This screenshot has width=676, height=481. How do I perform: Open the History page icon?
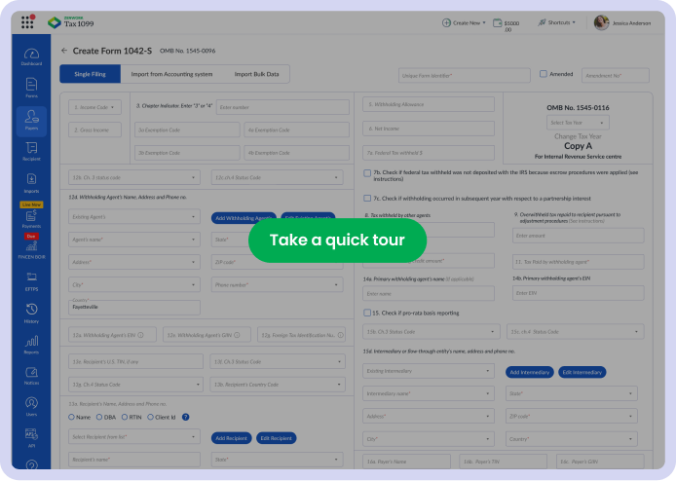point(31,312)
